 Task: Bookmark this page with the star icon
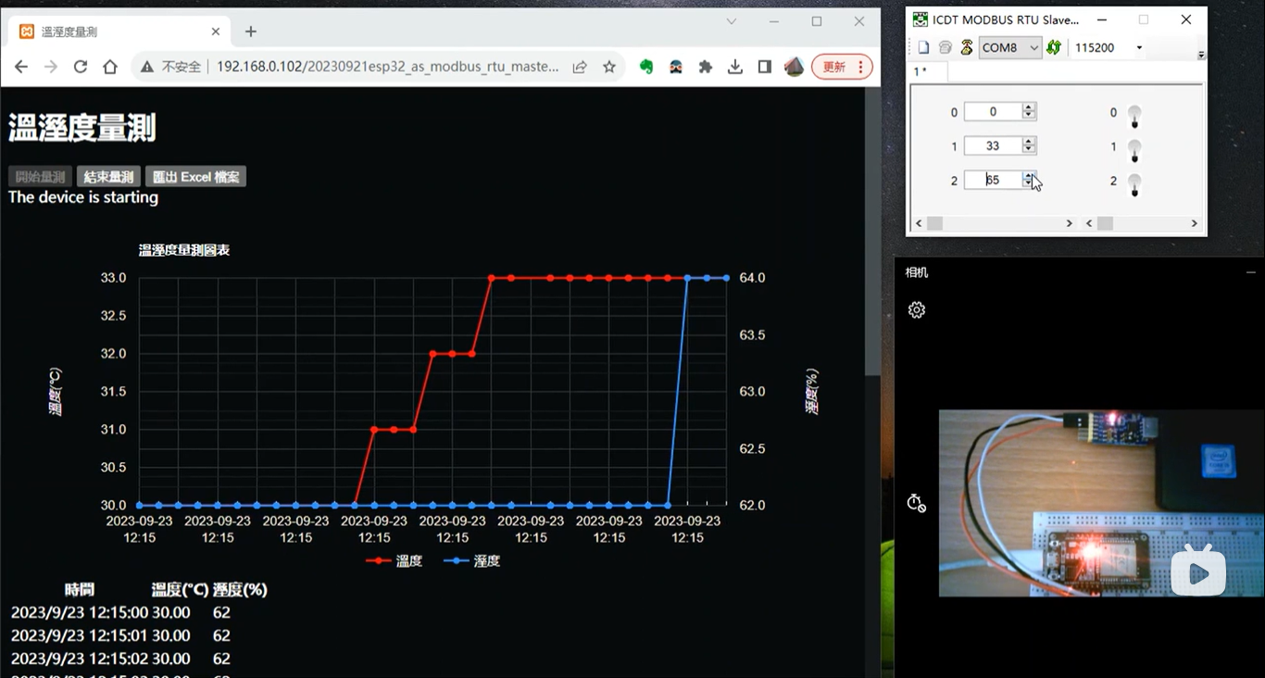pos(609,67)
